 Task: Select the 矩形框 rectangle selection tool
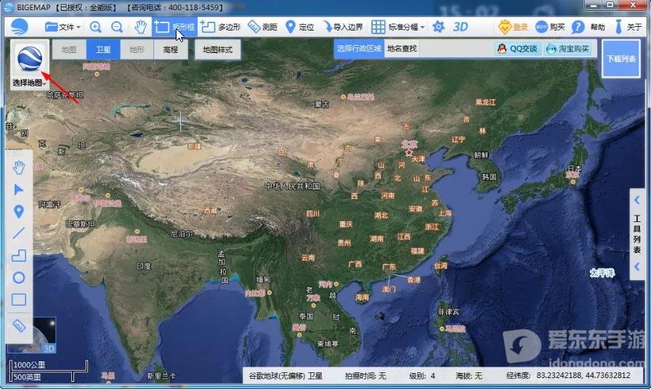tap(174, 27)
